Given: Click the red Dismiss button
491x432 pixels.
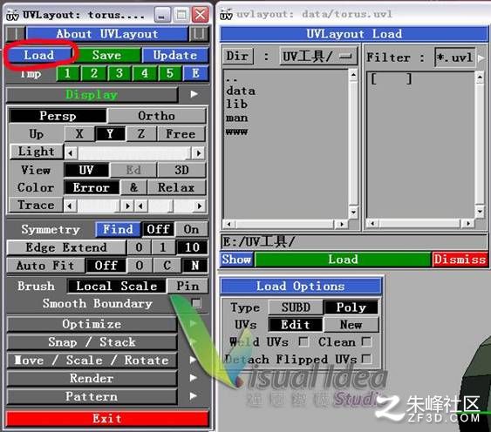Looking at the screenshot, I should (460, 260).
